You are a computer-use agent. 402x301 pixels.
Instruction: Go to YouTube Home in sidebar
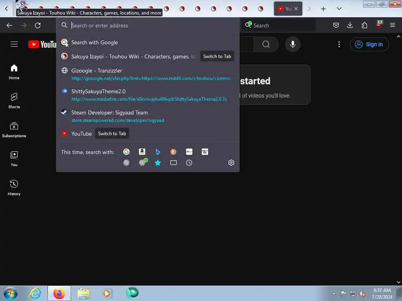click(14, 72)
